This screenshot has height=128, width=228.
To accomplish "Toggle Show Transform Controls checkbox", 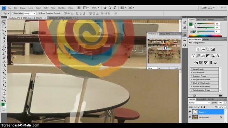I will coord(39,13).
